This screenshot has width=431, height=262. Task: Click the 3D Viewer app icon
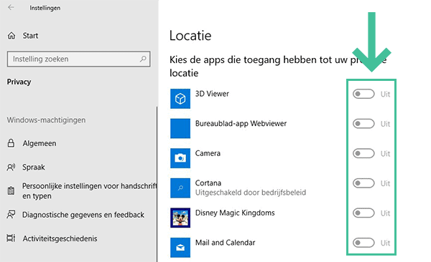point(180,99)
